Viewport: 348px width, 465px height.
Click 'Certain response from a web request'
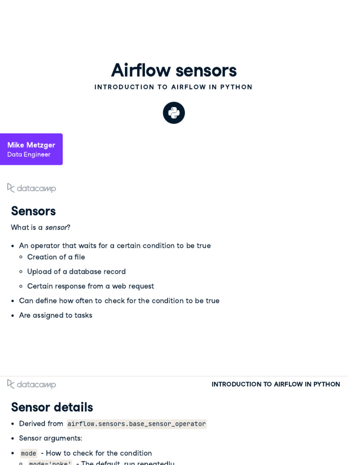coord(91,286)
